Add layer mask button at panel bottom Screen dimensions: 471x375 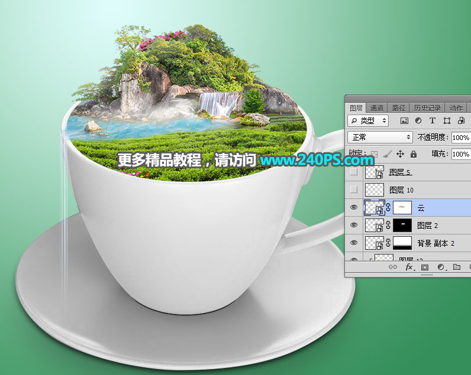click(x=425, y=267)
